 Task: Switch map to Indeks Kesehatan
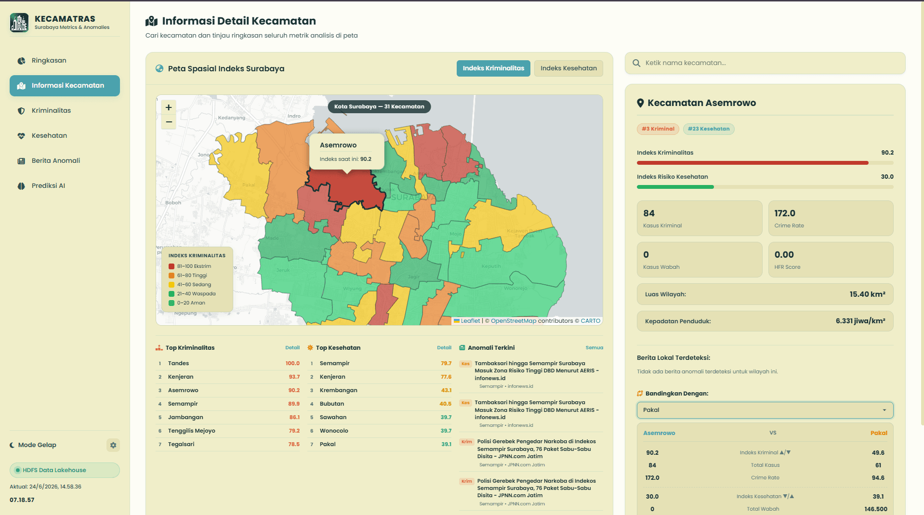[x=568, y=68]
